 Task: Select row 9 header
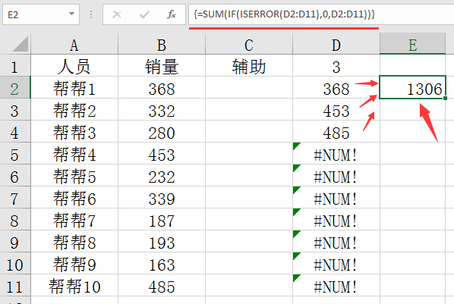tap(14, 242)
